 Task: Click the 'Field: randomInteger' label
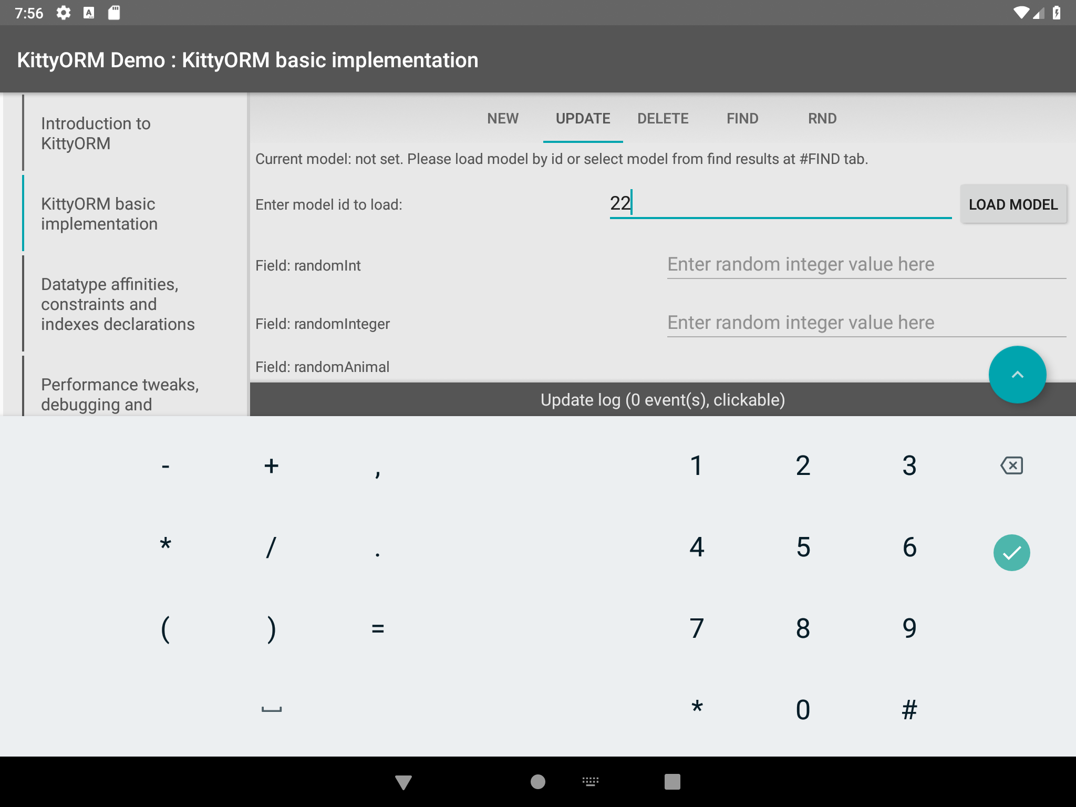pyautogui.click(x=323, y=324)
